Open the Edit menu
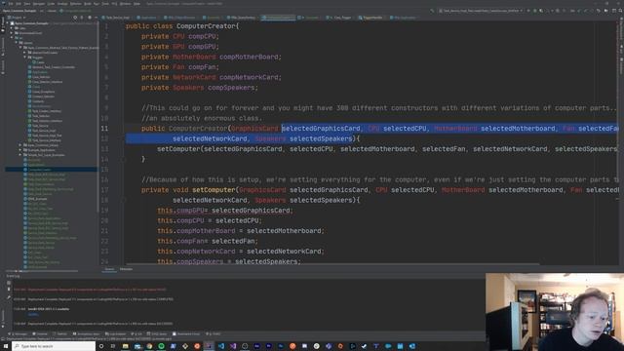Viewport: 624px width, 351px height. pos(19,4)
